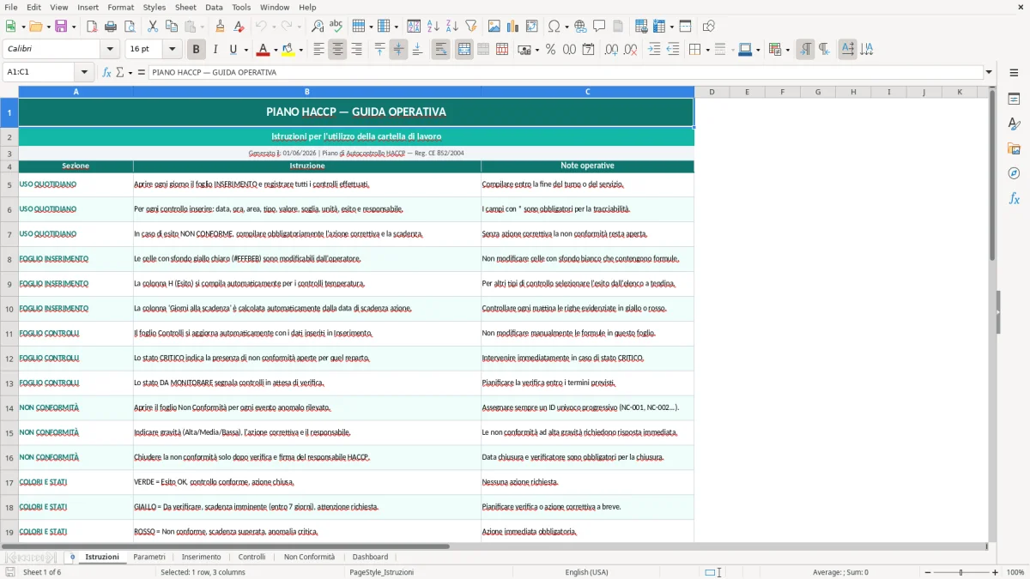Export directly as PDF icon
Screen dimensions: 1030x579
92,27
